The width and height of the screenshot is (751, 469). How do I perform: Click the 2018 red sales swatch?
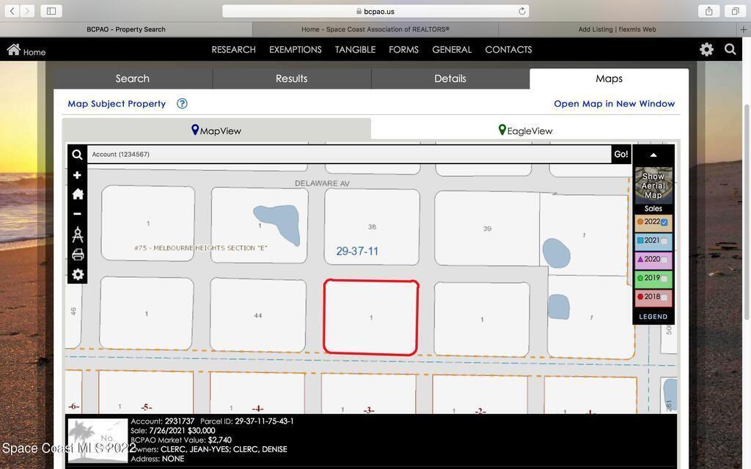[x=640, y=297]
